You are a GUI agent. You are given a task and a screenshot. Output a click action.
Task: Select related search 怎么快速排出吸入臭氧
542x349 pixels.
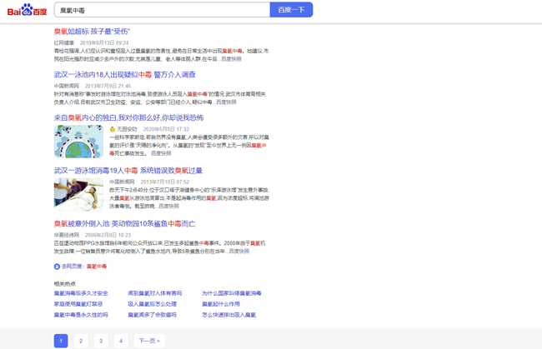228,315
